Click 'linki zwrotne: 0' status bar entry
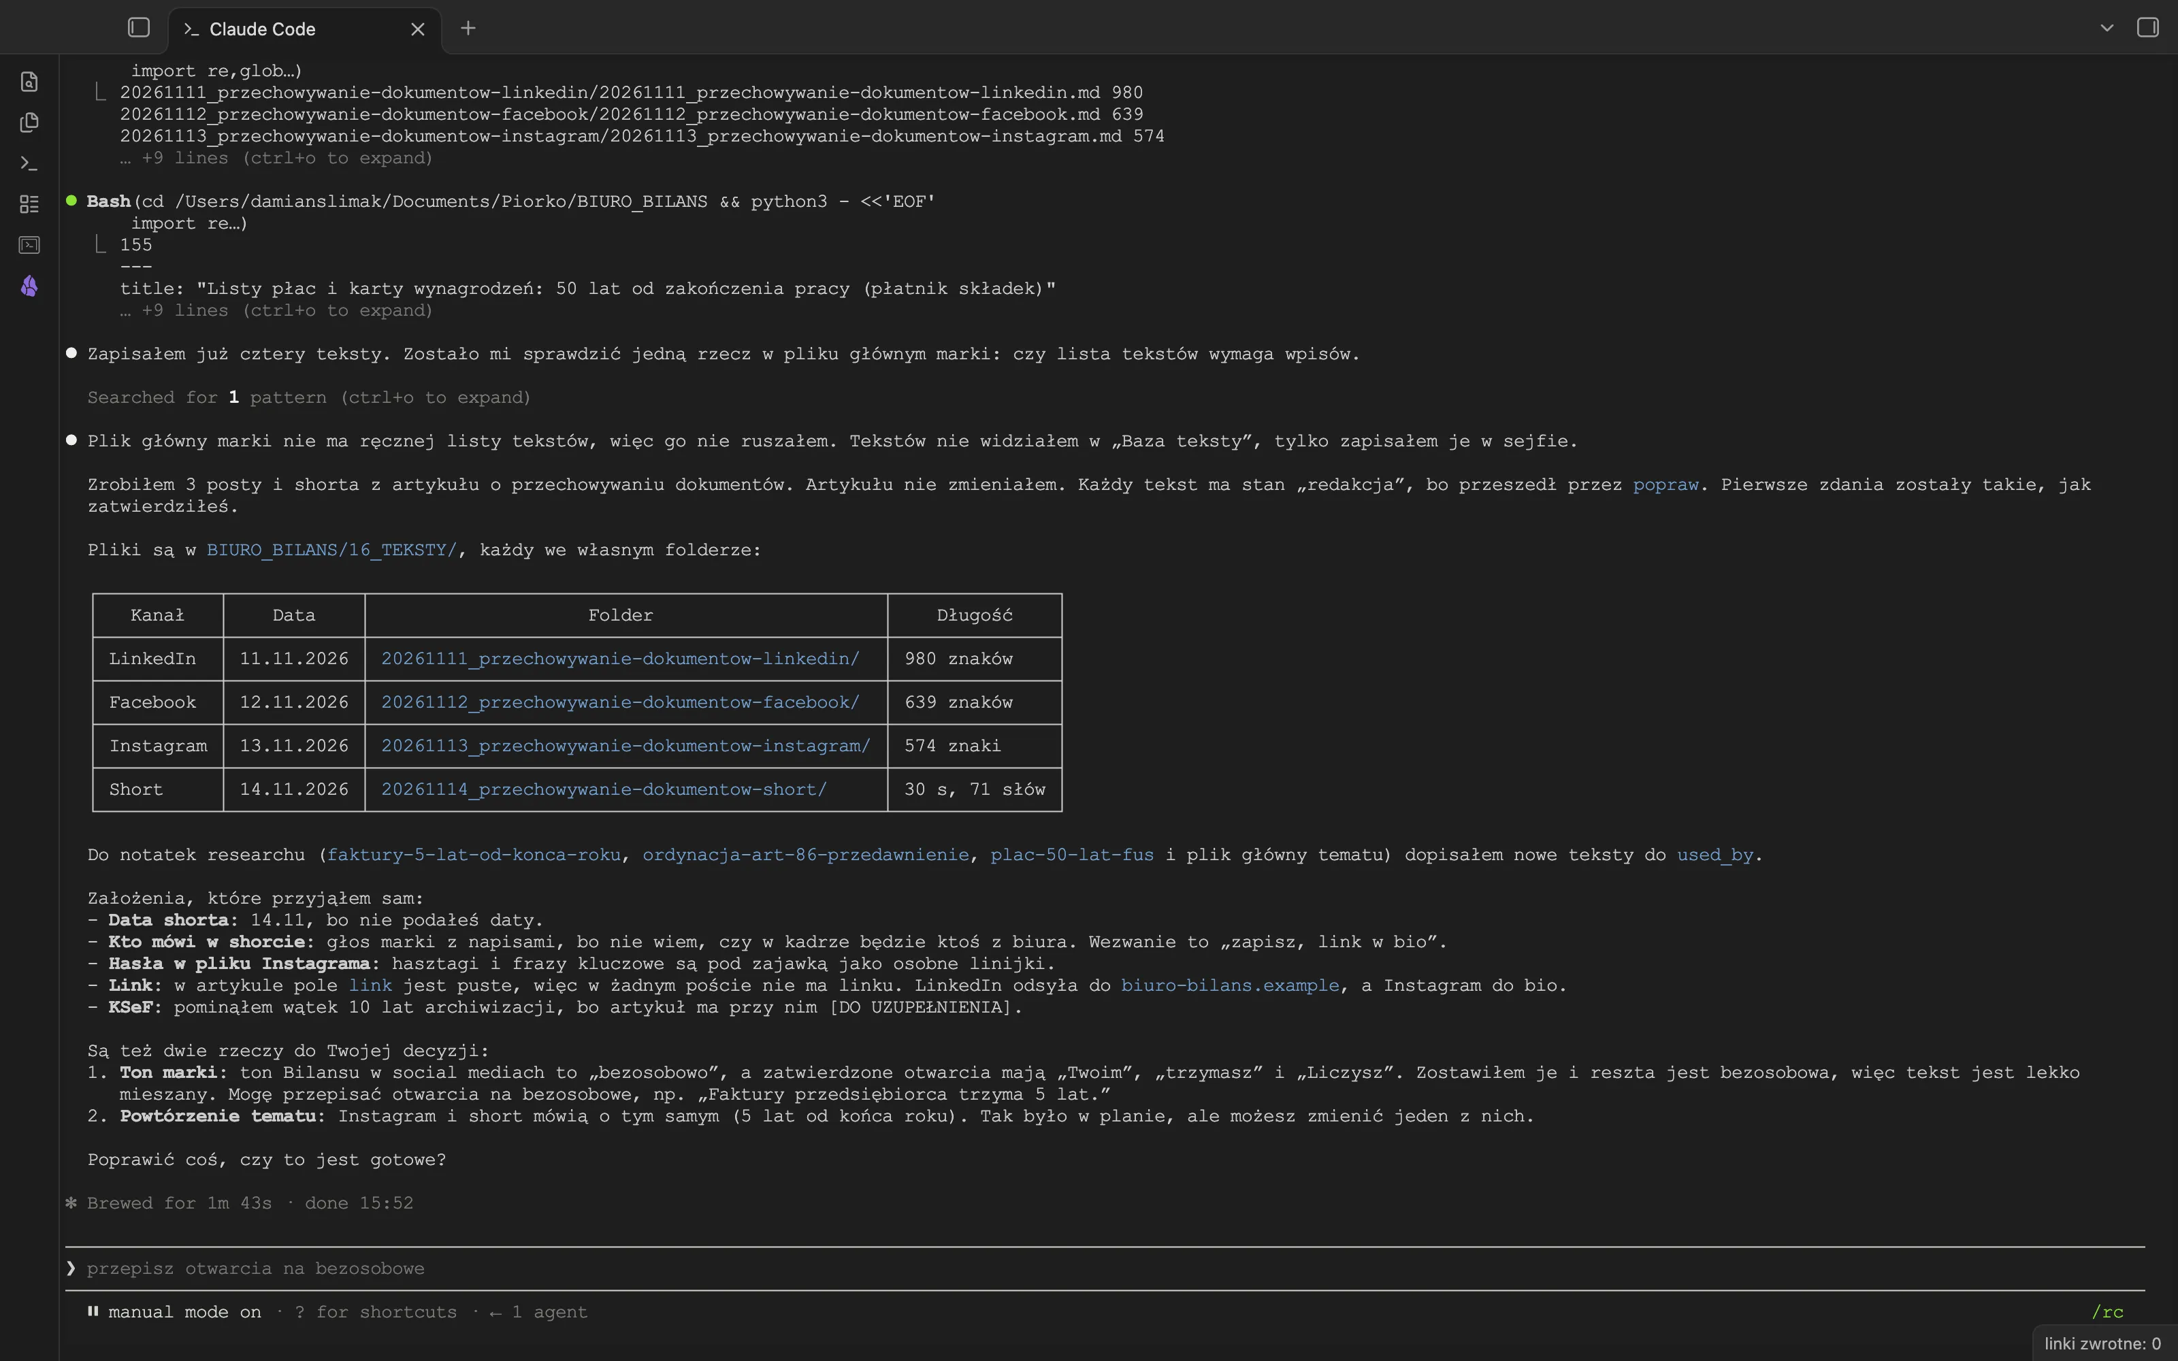The image size is (2178, 1361). click(2102, 1344)
